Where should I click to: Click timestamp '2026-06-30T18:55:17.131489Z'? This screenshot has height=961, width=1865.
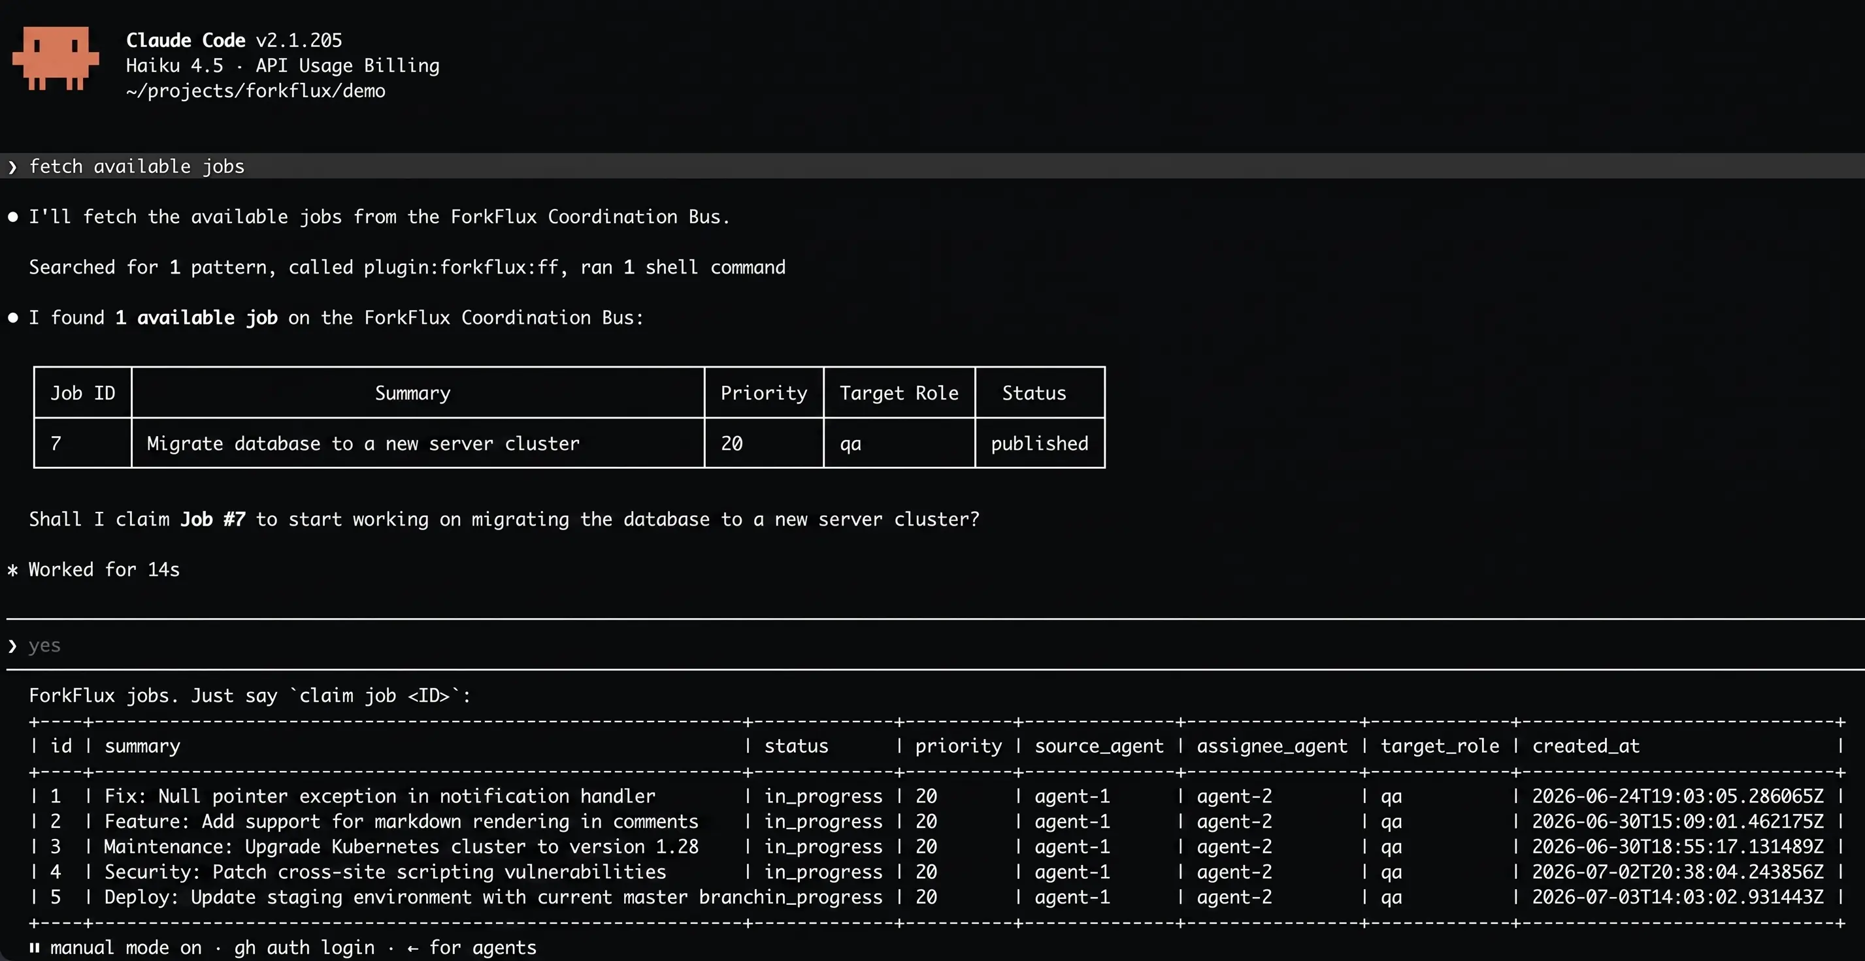(x=1677, y=846)
